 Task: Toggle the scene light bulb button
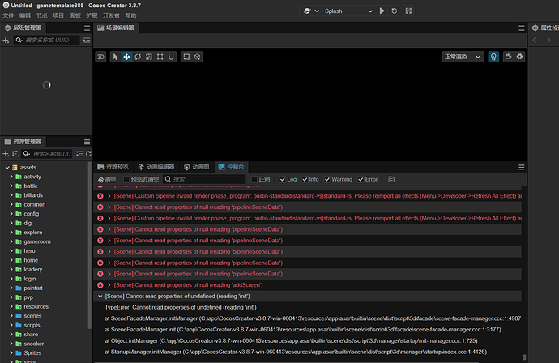click(x=493, y=57)
